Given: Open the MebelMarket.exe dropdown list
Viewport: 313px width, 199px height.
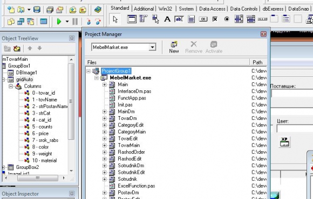Looking at the screenshot, I should pos(152,47).
